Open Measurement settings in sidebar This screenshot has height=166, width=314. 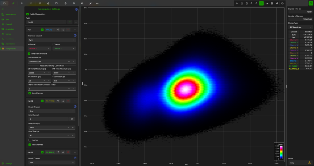pyautogui.click(x=11, y=14)
